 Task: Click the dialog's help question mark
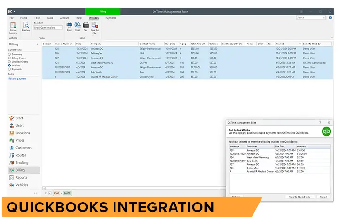coord(320,122)
